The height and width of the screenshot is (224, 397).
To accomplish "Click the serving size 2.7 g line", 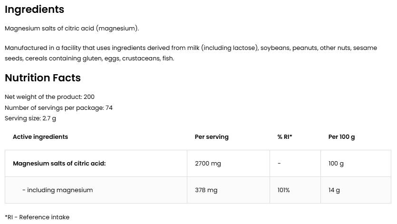I will 30,118.
